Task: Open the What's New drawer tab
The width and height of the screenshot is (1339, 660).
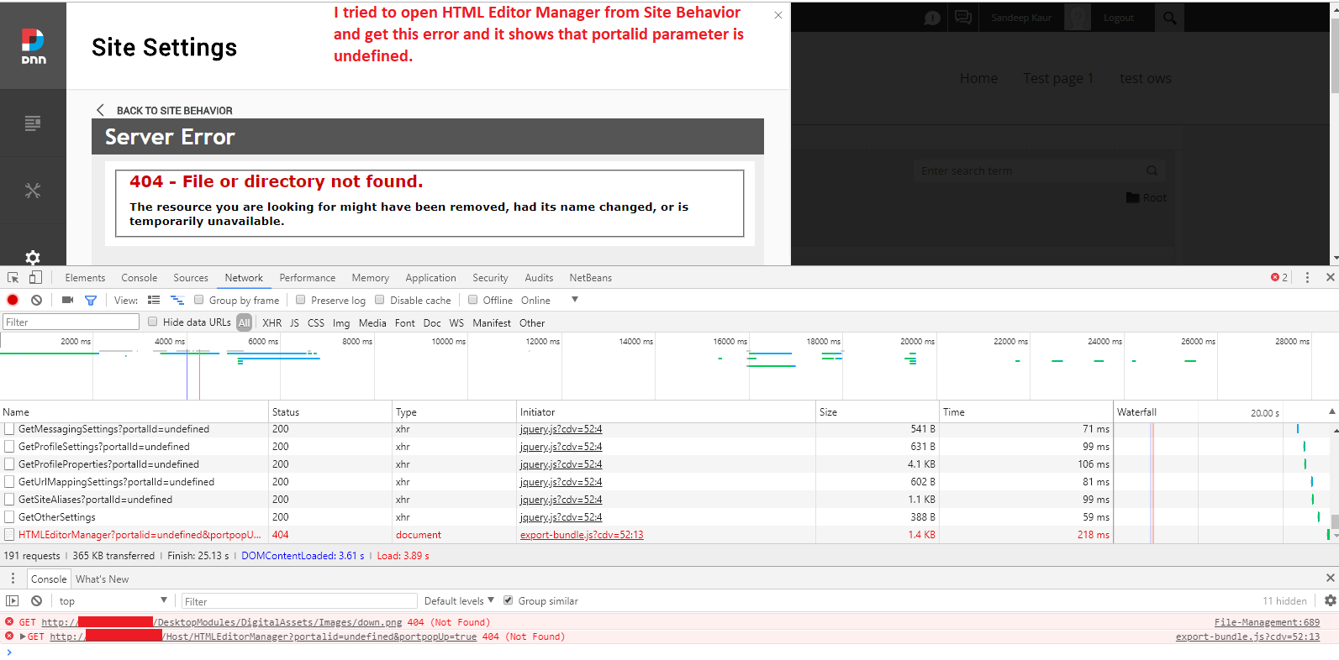Action: 102,579
